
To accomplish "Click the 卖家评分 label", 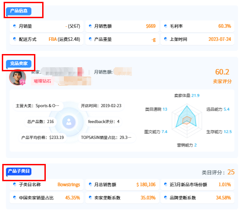I will point(222,81).
